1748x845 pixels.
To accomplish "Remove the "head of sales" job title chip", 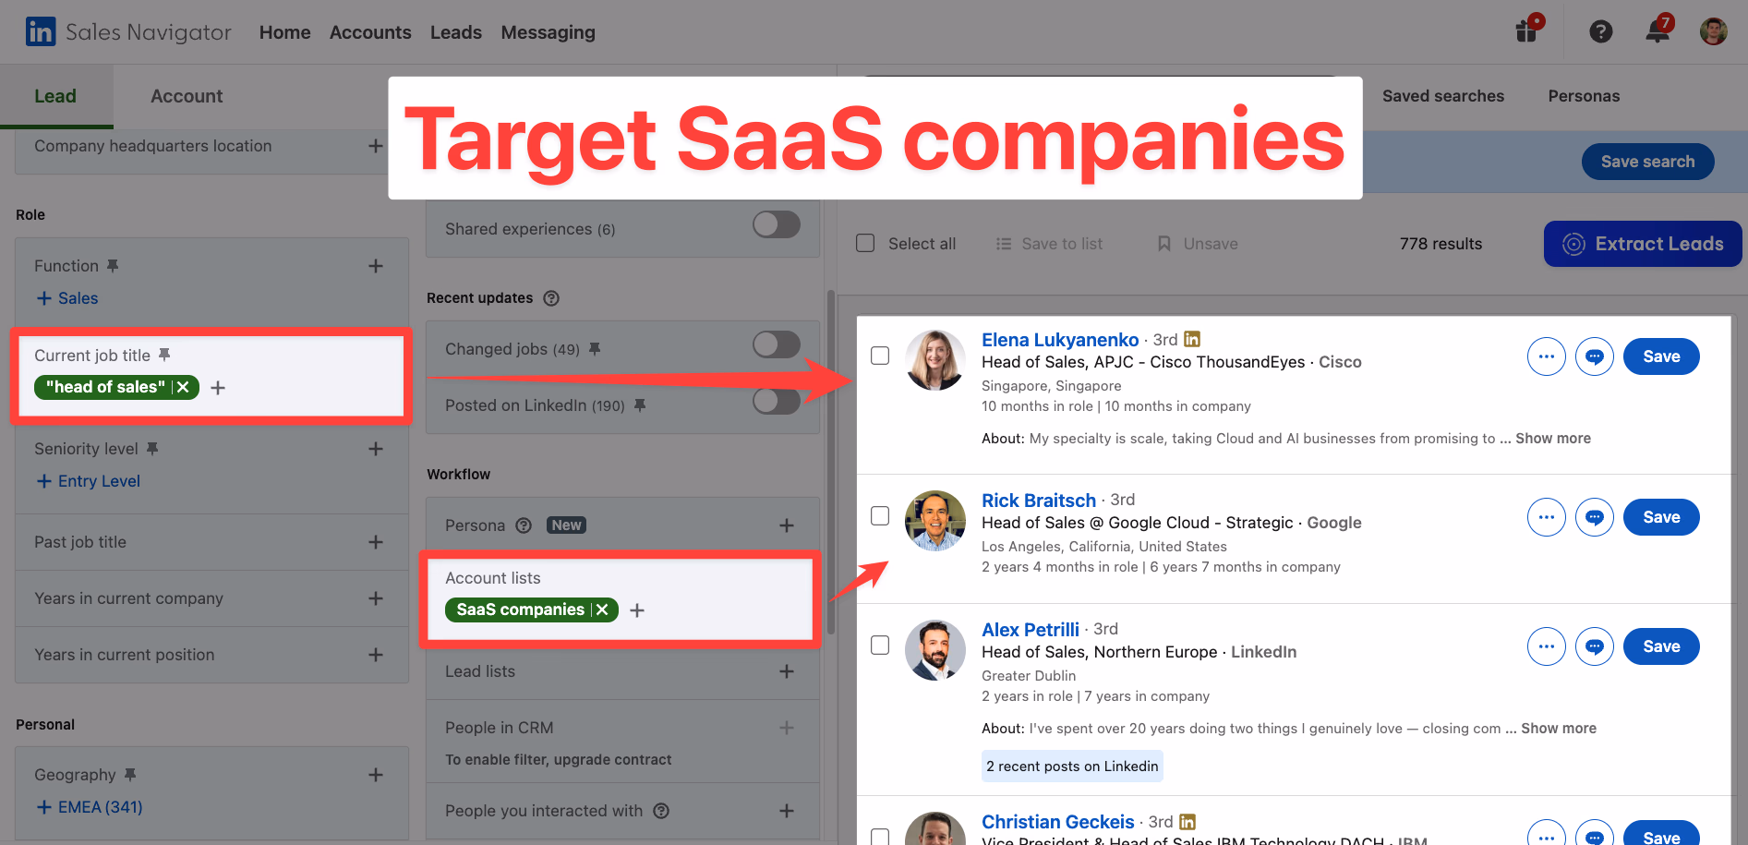I will pyautogui.click(x=183, y=387).
